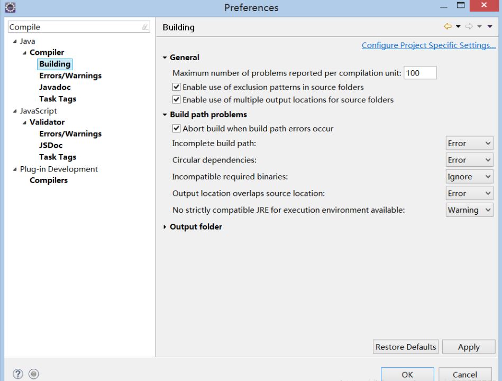This screenshot has width=502, height=381.
Task: Open the back history dropdown arrow
Action: click(x=458, y=26)
